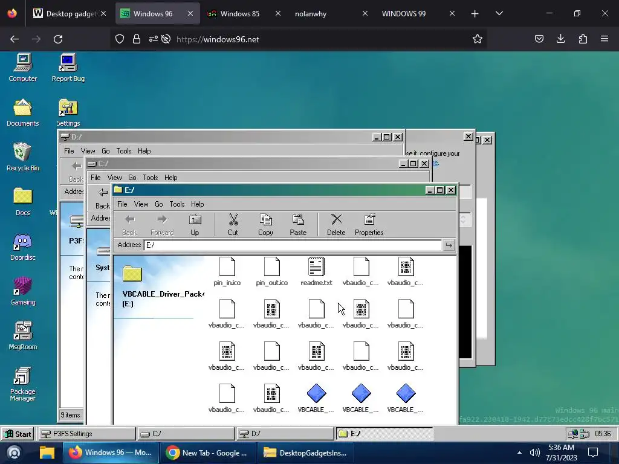
Task: Click the E:/ taskbar item
Action: [x=385, y=434]
